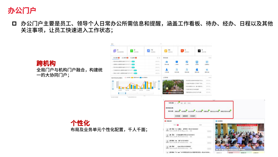The height and width of the screenshot is (157, 278).
Task: Select the 1:1 layout option
Action: [x=178, y=103]
